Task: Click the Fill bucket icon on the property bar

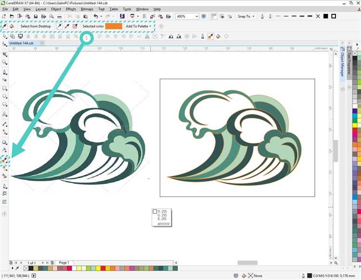Action: 12,26
